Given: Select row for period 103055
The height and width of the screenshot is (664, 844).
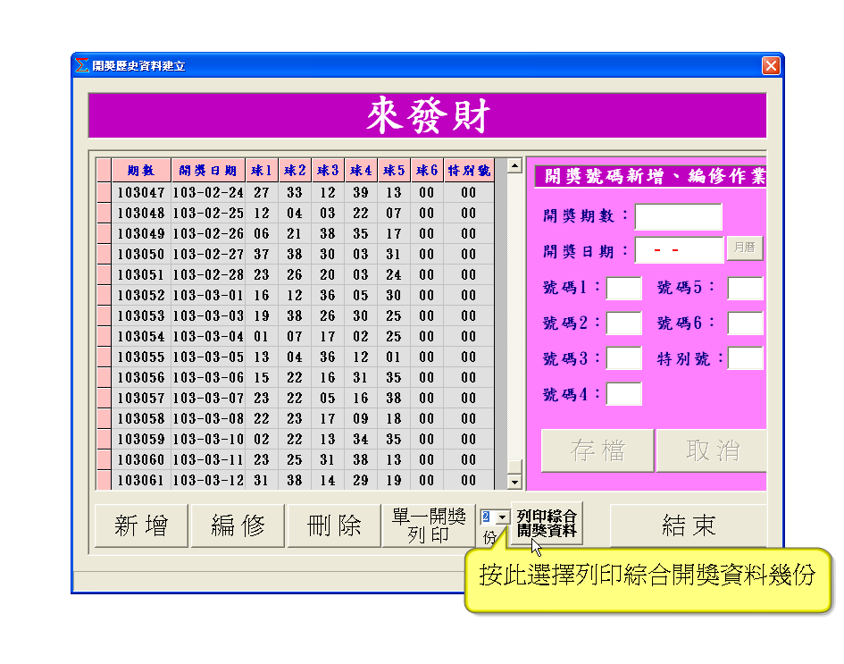Looking at the screenshot, I should pyautogui.click(x=141, y=357).
